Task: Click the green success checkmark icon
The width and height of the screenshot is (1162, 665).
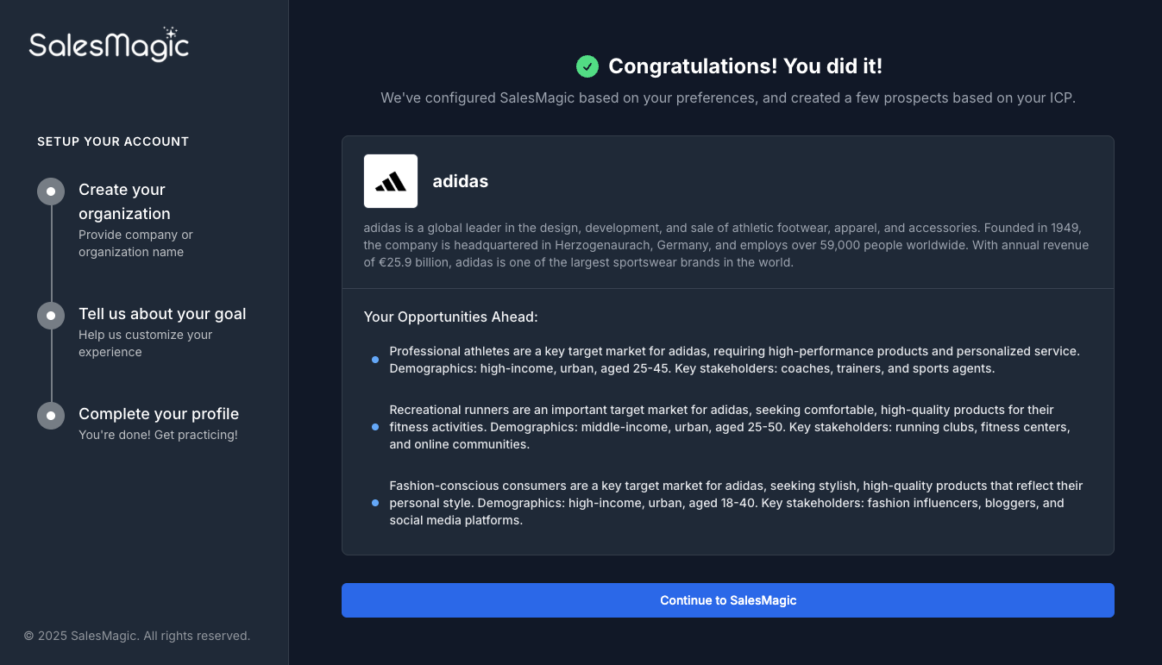Action: [587, 66]
